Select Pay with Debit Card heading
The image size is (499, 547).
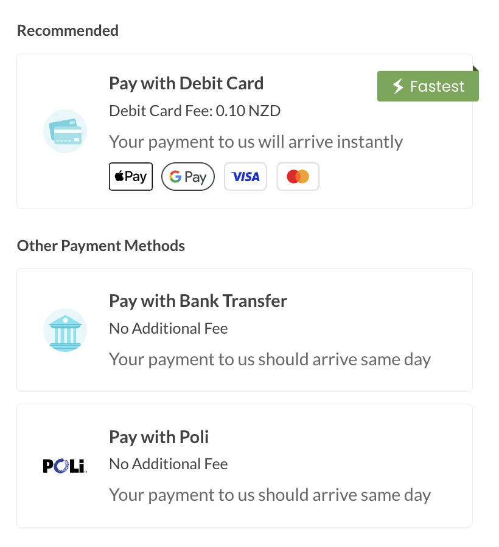[186, 84]
